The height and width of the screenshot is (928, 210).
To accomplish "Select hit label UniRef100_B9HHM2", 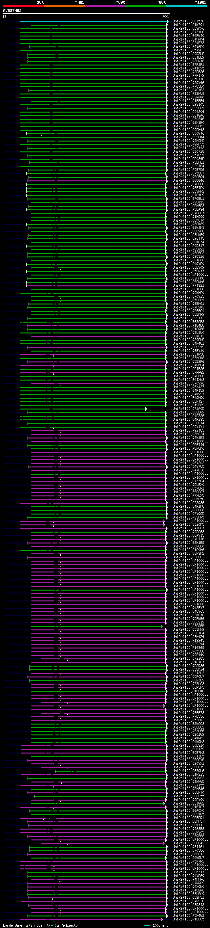I will pyautogui.click(x=188, y=126).
